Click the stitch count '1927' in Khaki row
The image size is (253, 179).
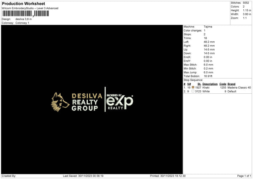198,87
